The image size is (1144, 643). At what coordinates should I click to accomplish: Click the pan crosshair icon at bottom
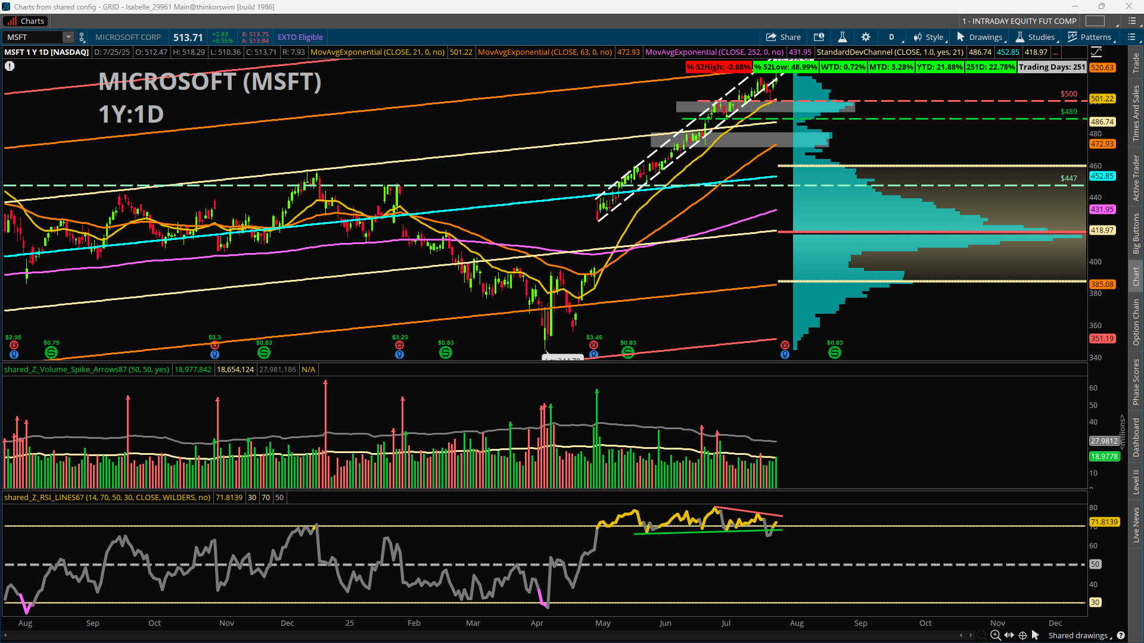pos(1022,635)
